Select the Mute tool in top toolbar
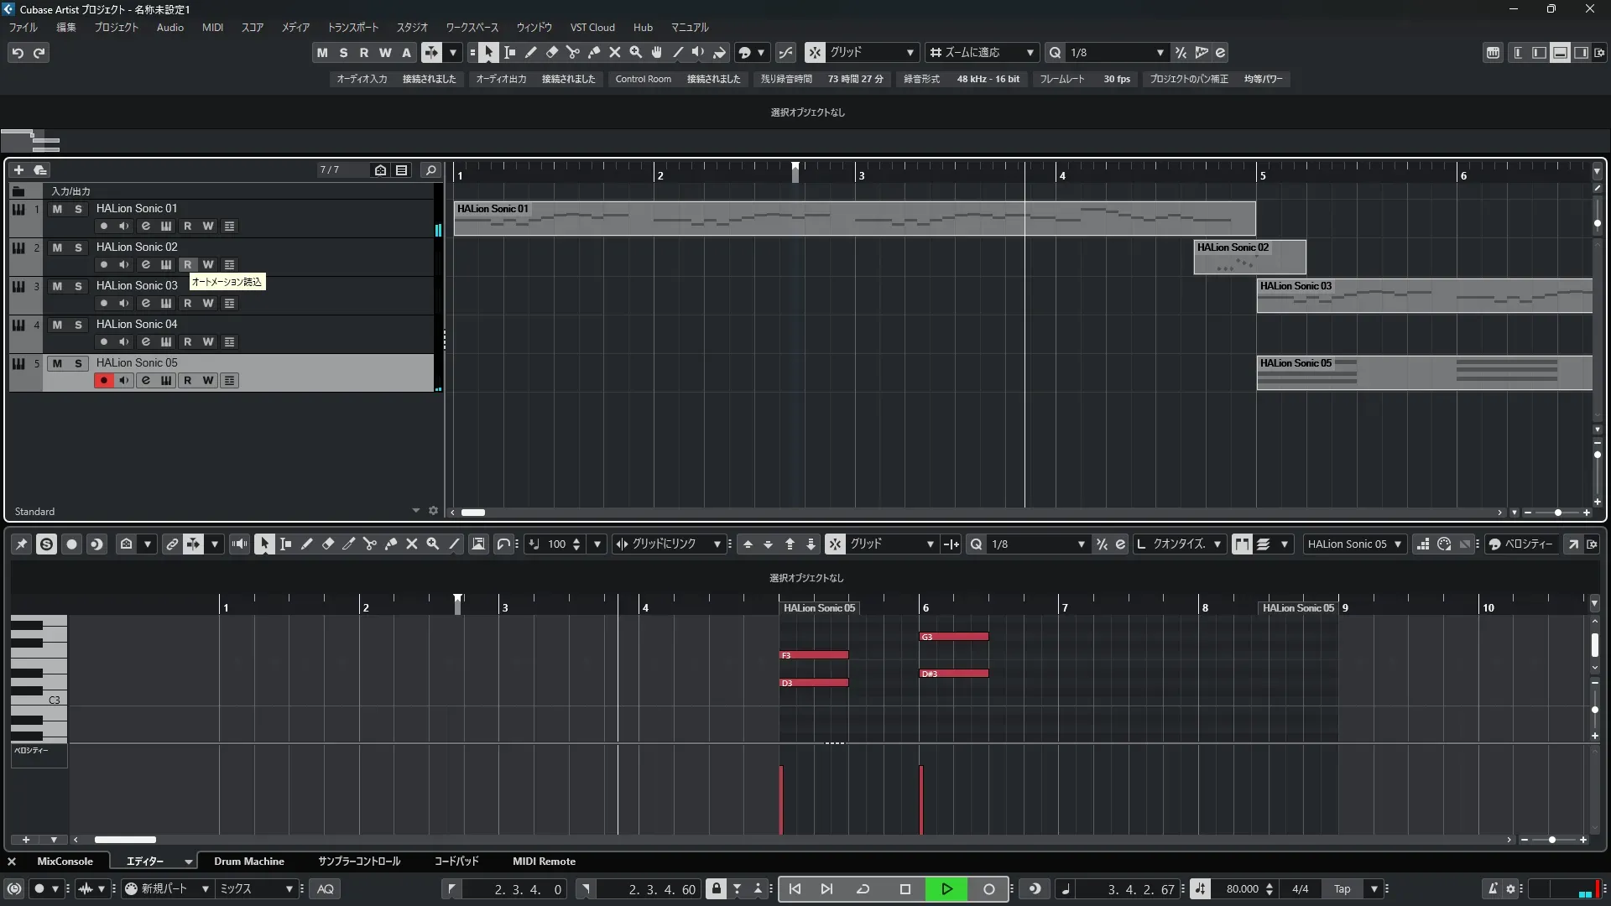The height and width of the screenshot is (906, 1611). click(615, 52)
